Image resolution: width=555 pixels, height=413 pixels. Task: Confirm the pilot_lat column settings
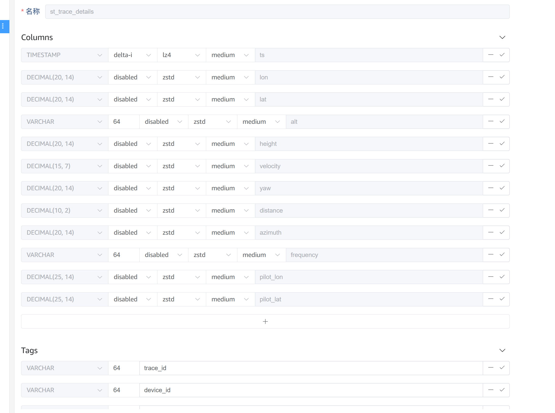[502, 299]
